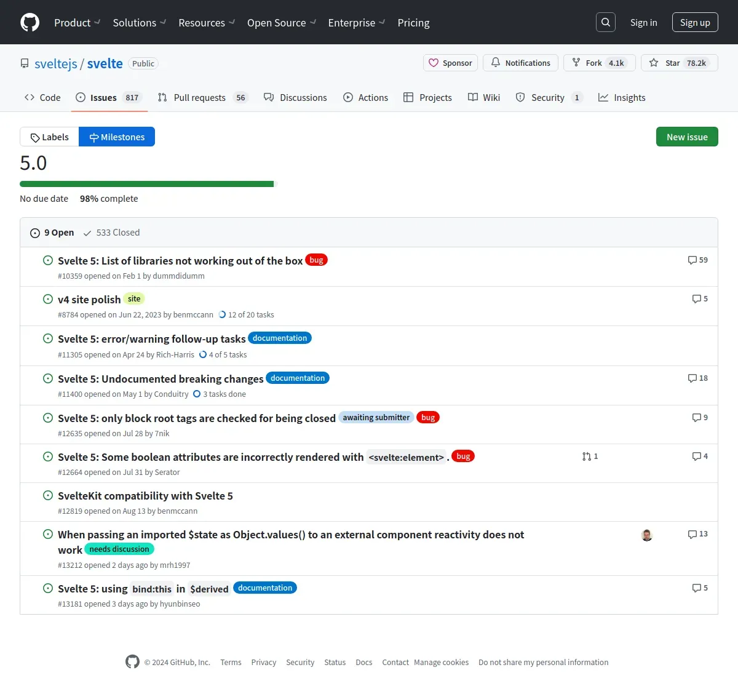
Task: Click the 'documentation' label on error/warning issue
Action: click(x=280, y=338)
